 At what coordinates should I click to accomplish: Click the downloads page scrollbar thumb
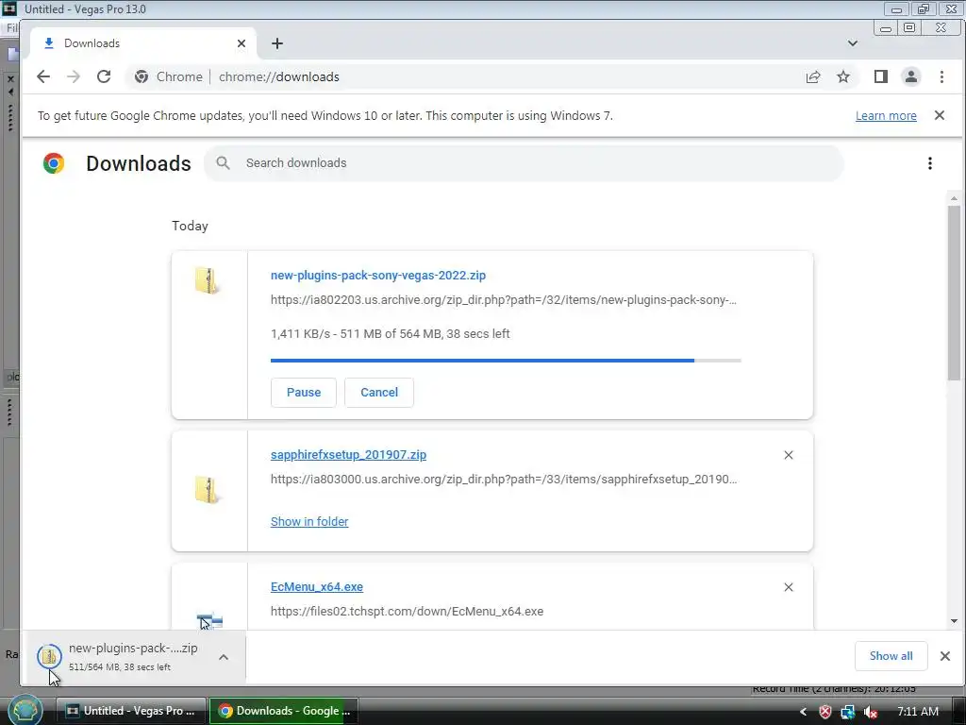[955, 293]
